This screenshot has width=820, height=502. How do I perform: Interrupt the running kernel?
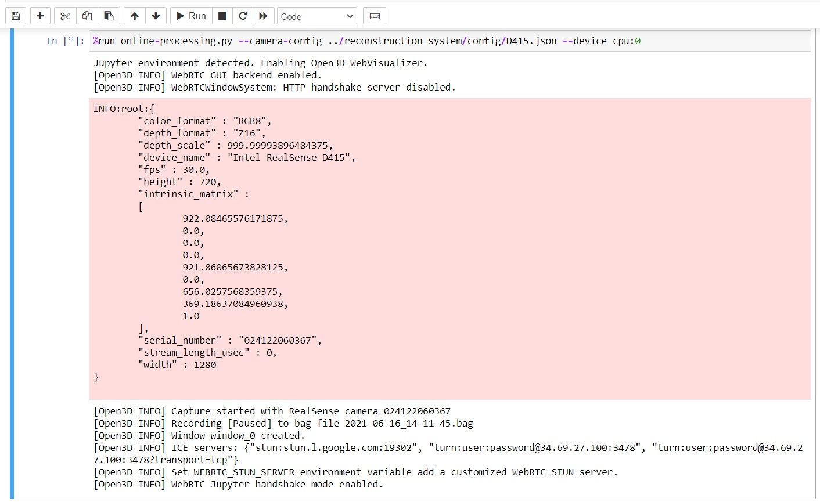[x=222, y=16]
